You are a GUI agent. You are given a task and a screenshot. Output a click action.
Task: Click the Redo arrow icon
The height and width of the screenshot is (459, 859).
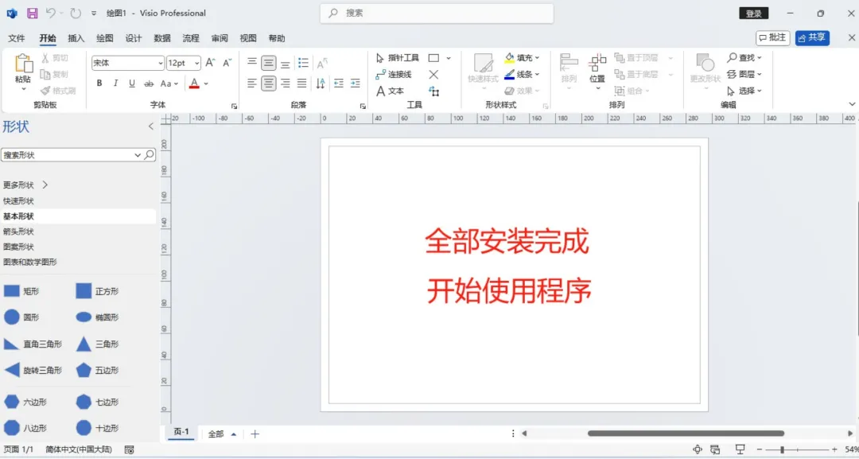coord(76,14)
